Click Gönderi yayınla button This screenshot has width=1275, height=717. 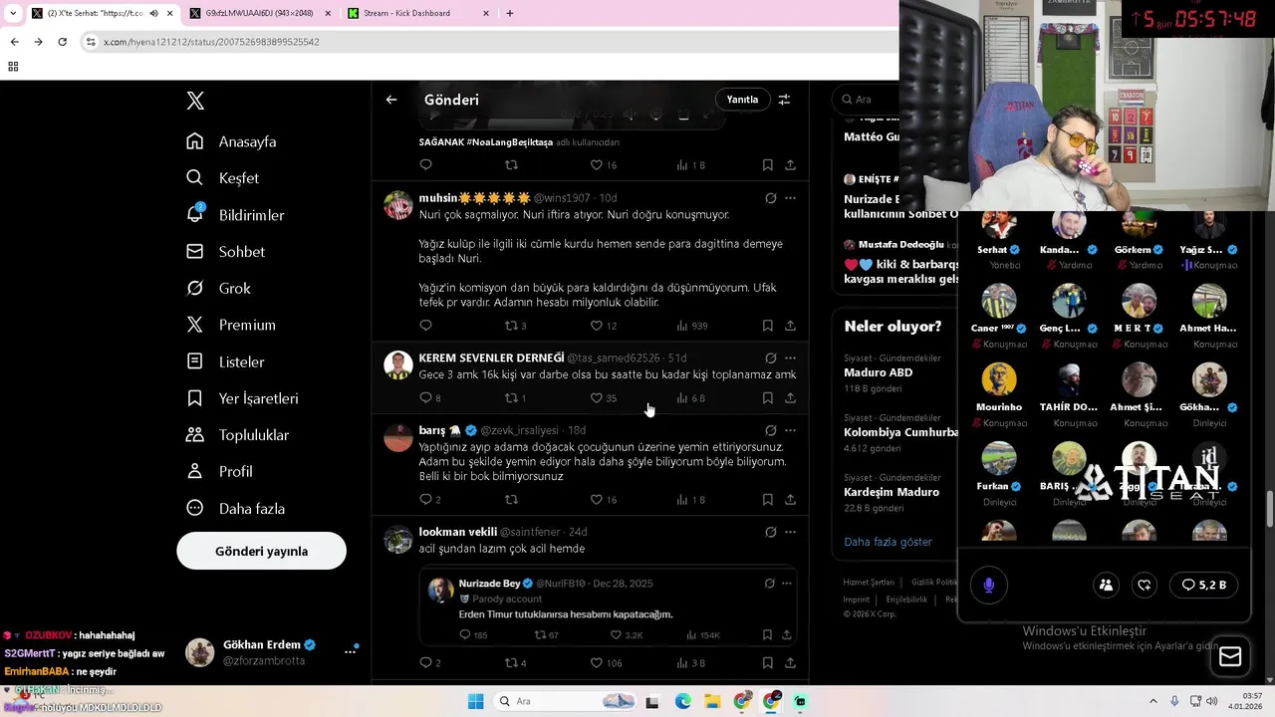point(261,551)
